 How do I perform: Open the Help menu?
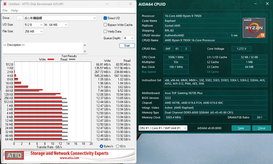pyautogui.click(x=14, y=11)
